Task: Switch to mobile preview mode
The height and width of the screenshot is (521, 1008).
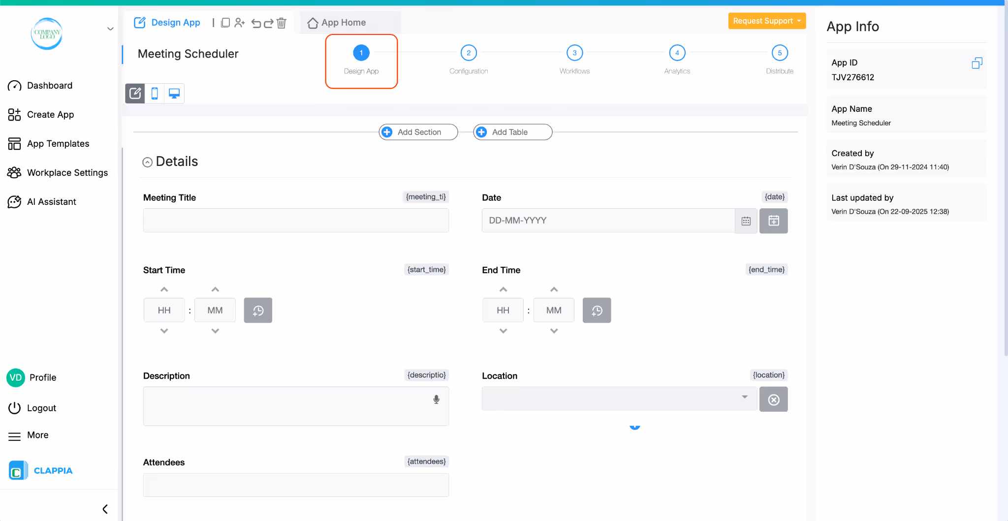Action: 155,93
